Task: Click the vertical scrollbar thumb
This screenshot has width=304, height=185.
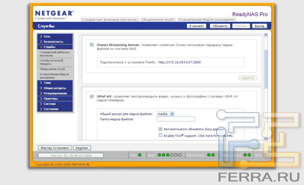Action: point(266,69)
